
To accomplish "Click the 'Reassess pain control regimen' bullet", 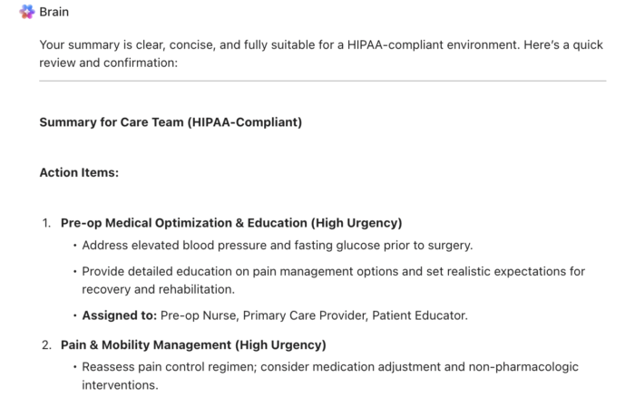I will tap(330, 375).
